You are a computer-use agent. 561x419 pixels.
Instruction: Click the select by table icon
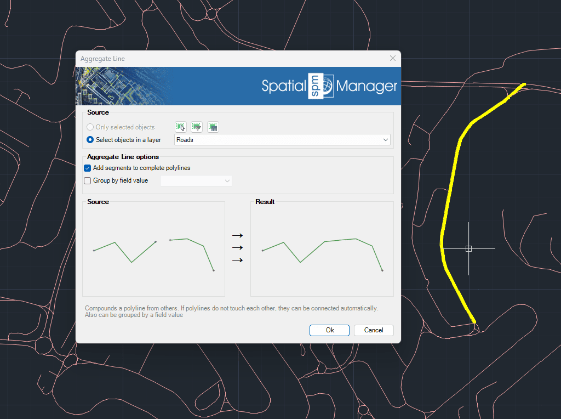tap(213, 127)
